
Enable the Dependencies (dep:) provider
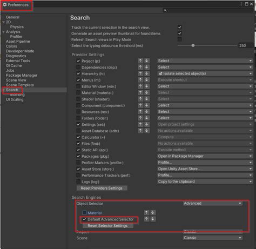pos(78,67)
